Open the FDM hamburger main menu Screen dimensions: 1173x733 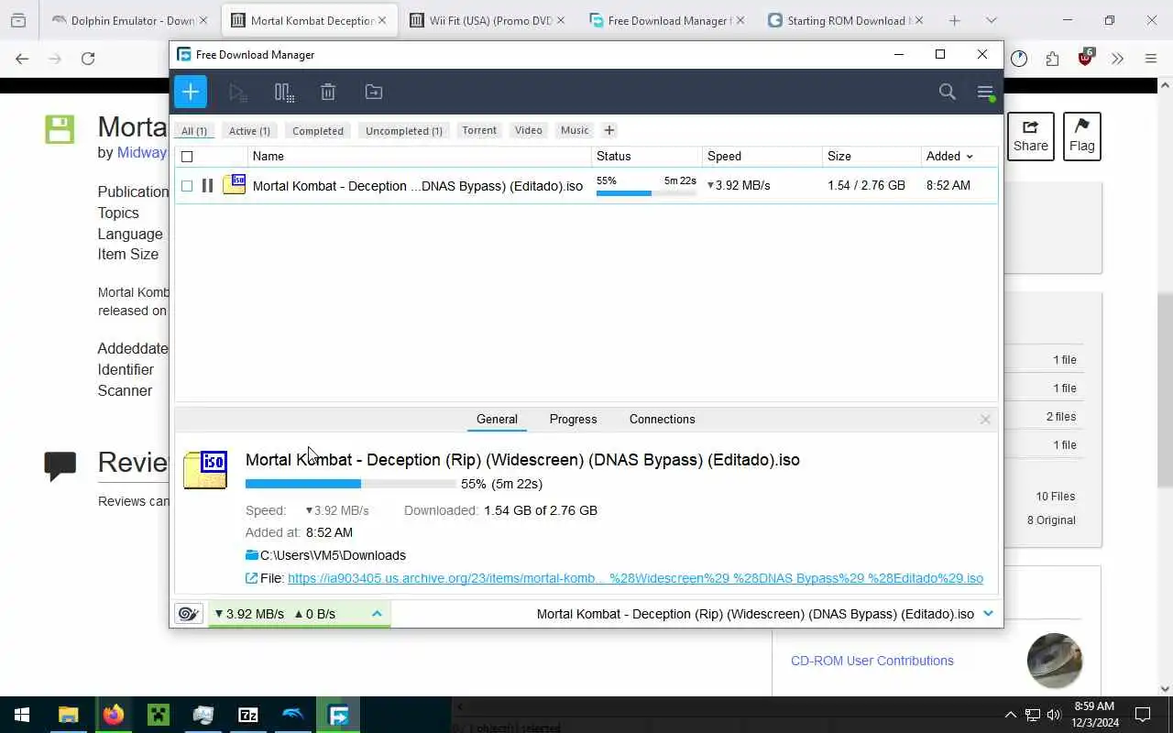985,92
